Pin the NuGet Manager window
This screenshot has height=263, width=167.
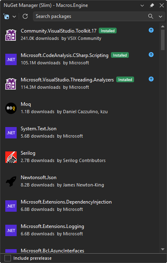152,5
